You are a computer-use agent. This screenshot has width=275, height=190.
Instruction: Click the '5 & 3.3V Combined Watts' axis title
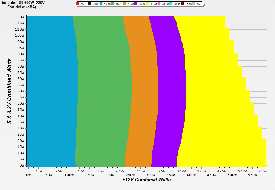point(10,91)
